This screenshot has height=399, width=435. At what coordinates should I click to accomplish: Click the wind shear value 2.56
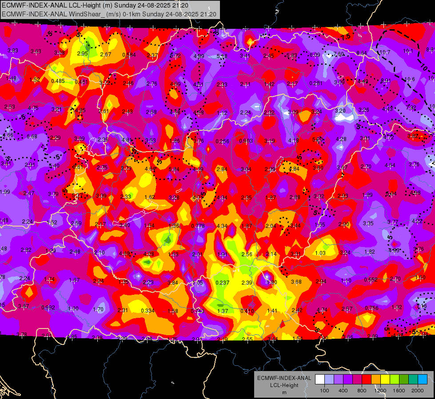247,254
